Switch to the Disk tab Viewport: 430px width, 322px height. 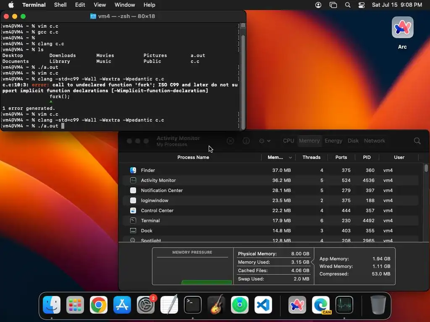353,141
